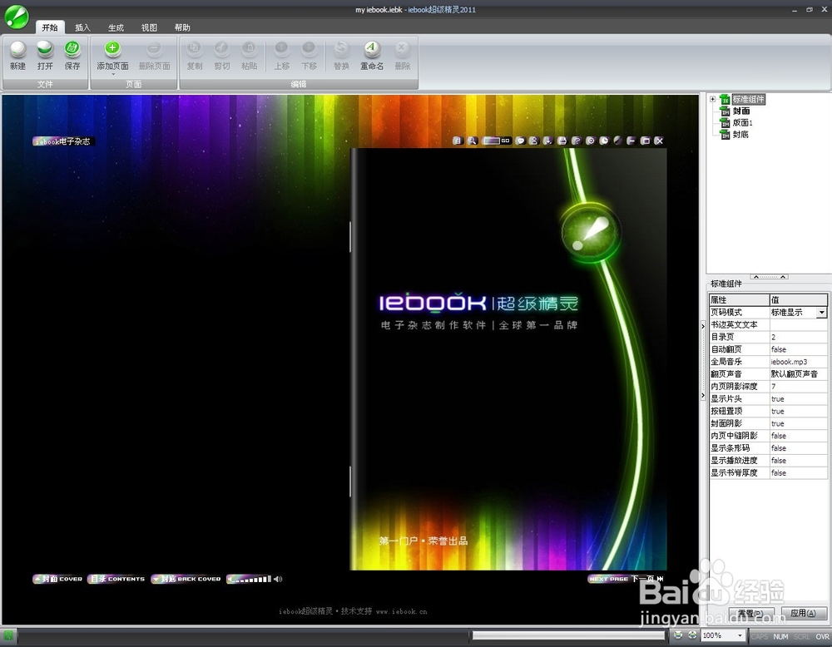This screenshot has width=832, height=647.
Task: Select the 版面1 page in tree
Action: [742, 122]
